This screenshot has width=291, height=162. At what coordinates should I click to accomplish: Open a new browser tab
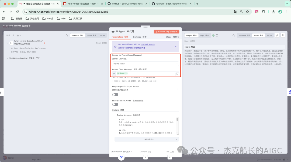197,4
